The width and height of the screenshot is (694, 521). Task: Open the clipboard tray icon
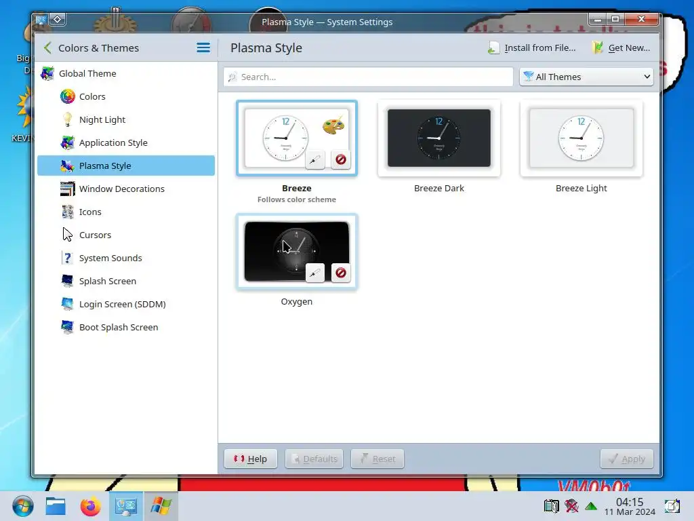552,506
